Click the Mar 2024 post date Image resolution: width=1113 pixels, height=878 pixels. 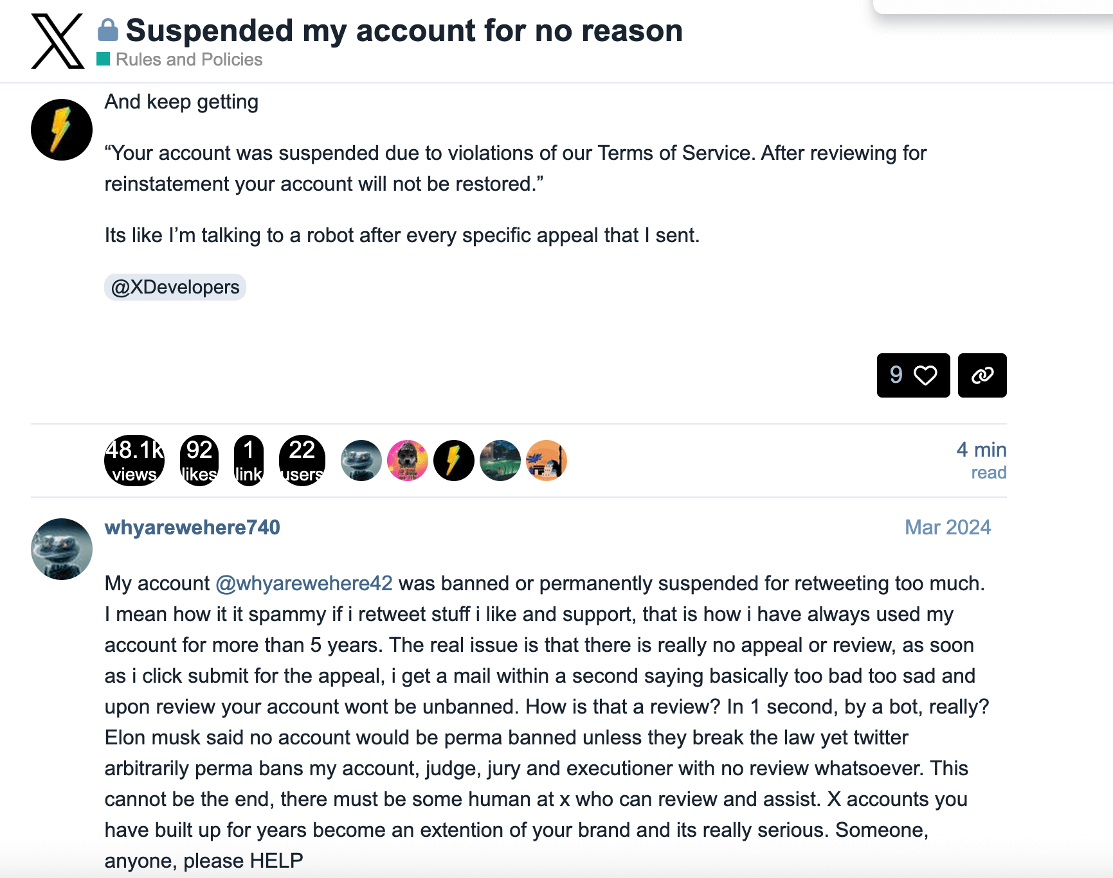948,527
